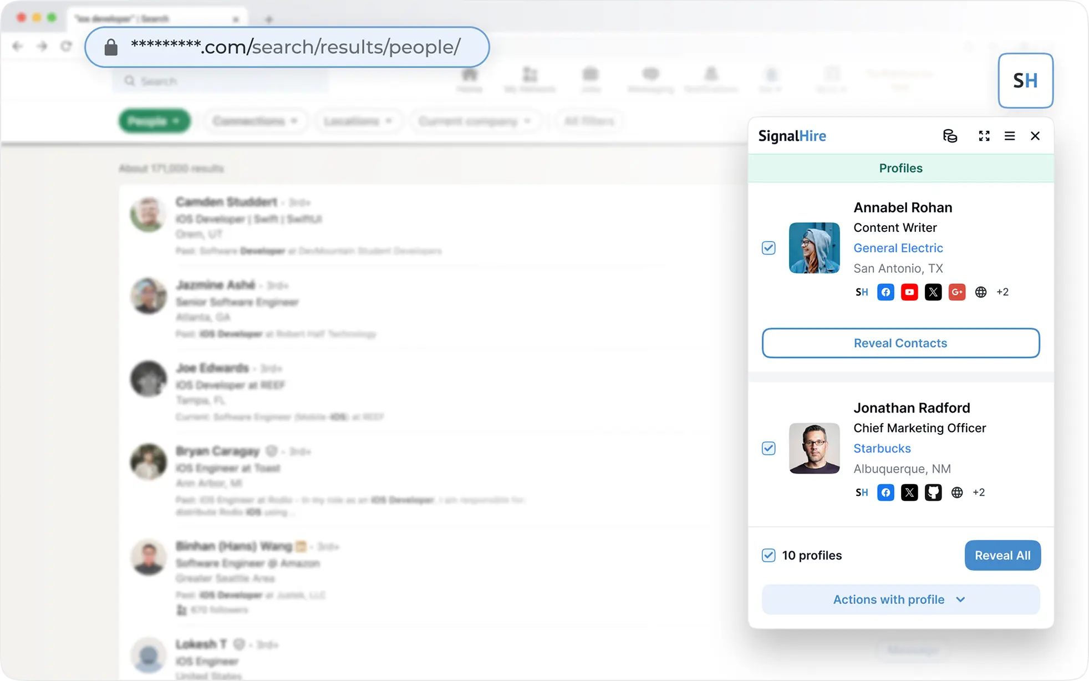Screen dimensions: 1089x681
Task: Open Jobs in the site navigation
Action: tap(591, 80)
